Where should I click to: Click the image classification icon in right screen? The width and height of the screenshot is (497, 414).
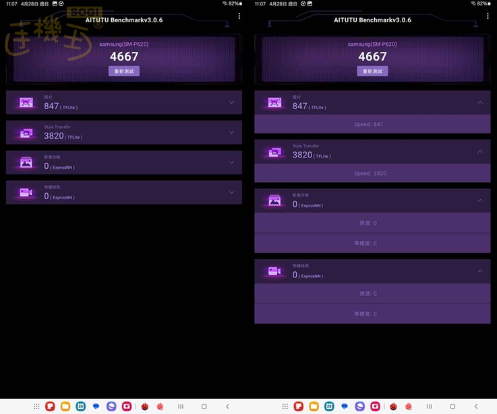click(x=274, y=201)
